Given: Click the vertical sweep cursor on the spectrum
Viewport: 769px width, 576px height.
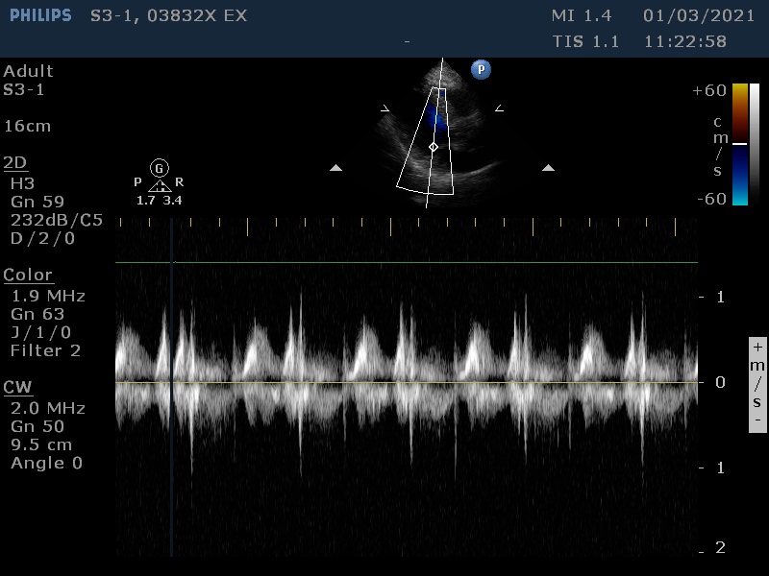Looking at the screenshot, I should pyautogui.click(x=171, y=384).
